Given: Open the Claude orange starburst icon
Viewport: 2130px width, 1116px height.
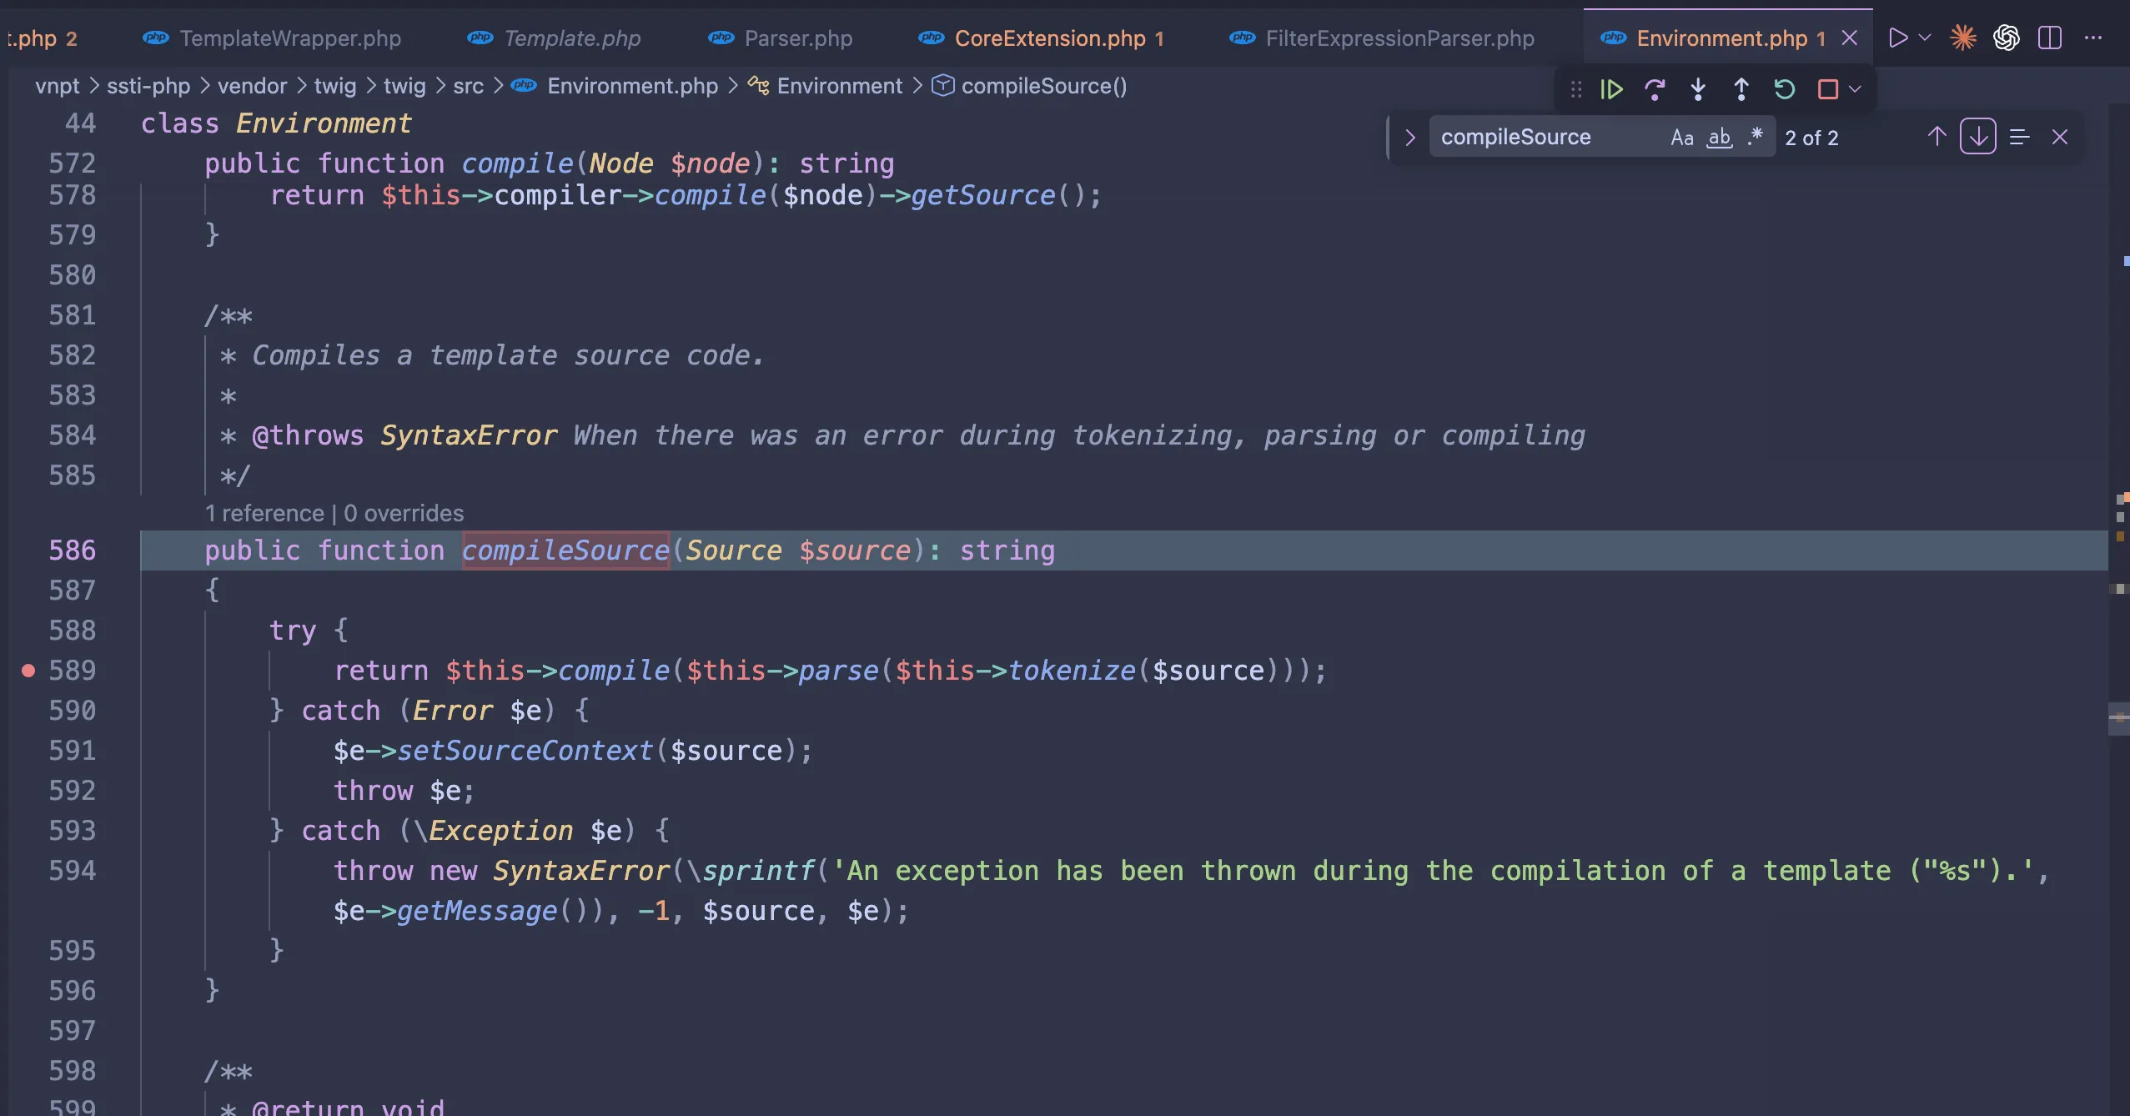Looking at the screenshot, I should (1963, 38).
